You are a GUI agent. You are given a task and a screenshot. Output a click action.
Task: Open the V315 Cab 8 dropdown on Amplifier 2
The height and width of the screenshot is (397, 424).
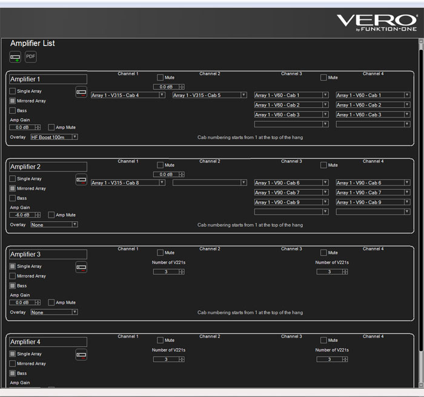128,182
